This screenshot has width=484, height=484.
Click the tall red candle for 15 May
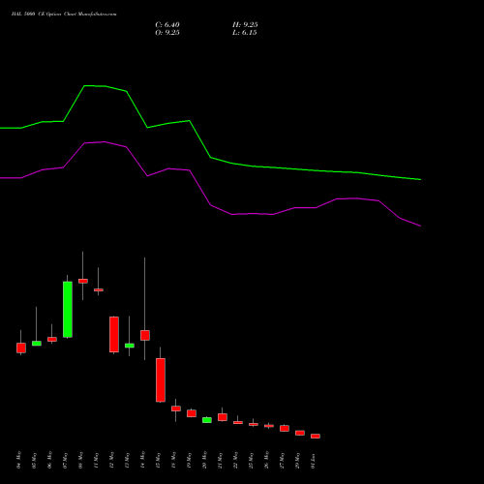pyautogui.click(x=161, y=380)
